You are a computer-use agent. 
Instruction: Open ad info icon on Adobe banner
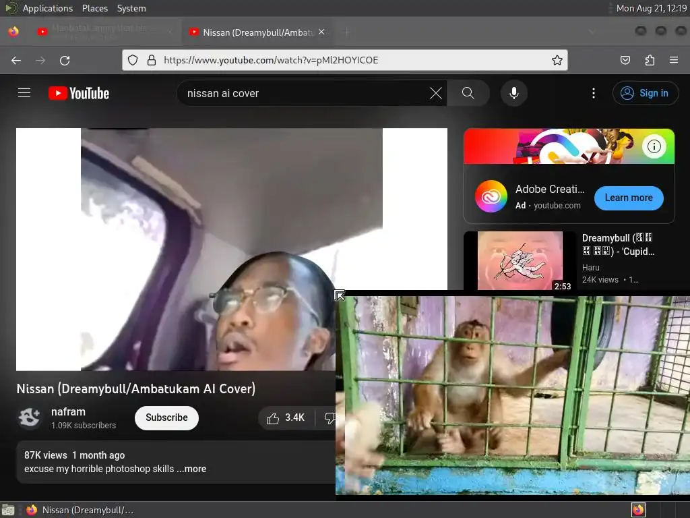point(654,146)
